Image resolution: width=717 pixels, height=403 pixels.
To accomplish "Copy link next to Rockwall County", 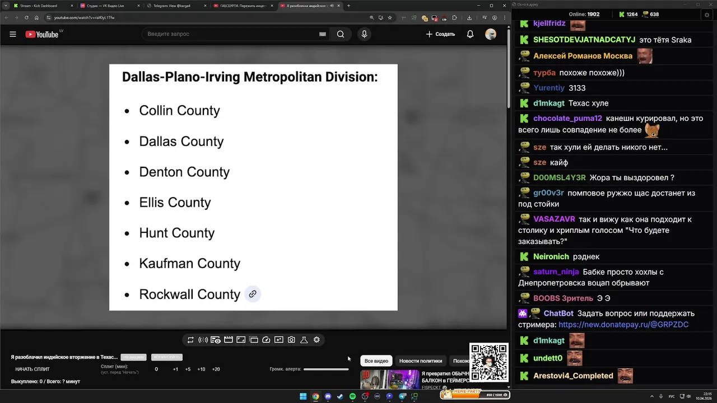I will (x=253, y=294).
